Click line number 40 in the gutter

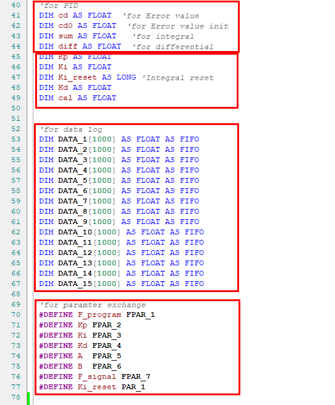[x=16, y=5]
